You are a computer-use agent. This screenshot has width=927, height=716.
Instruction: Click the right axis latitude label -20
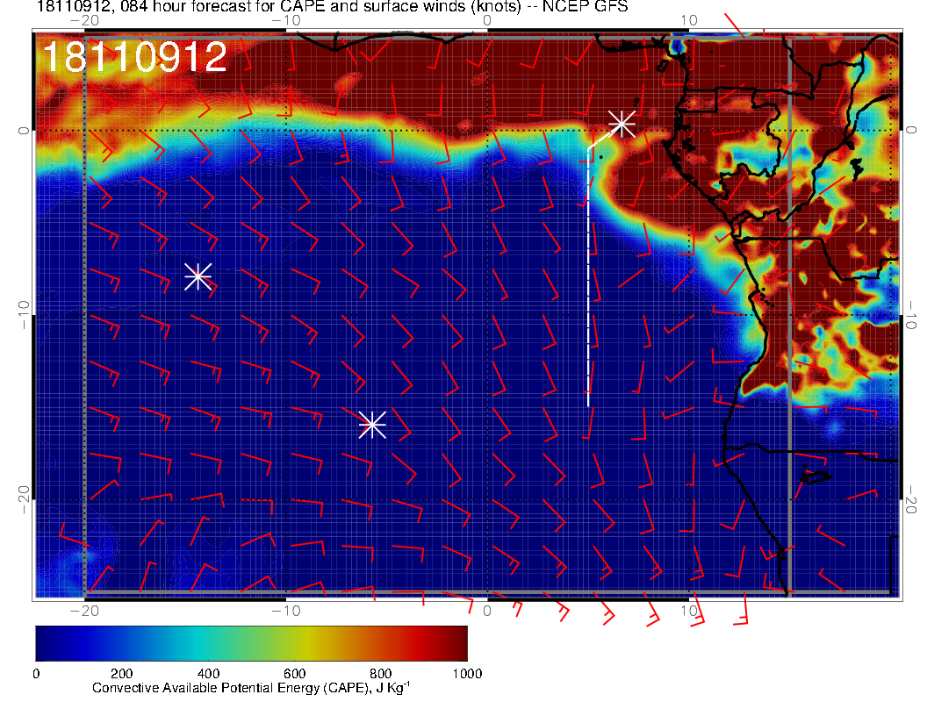910,499
